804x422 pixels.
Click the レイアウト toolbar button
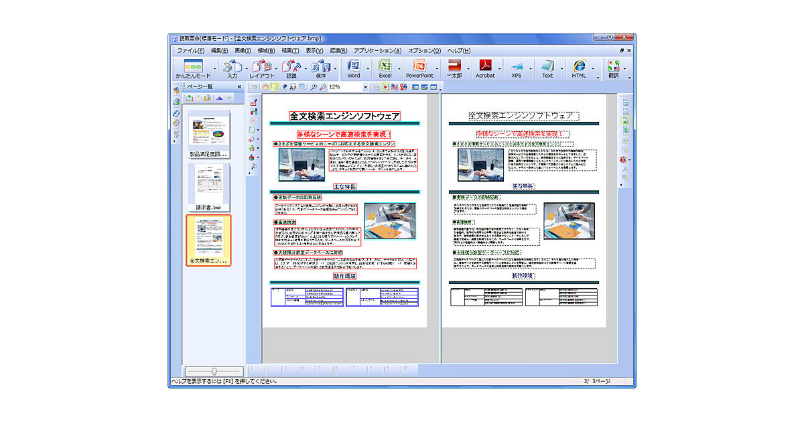point(262,68)
